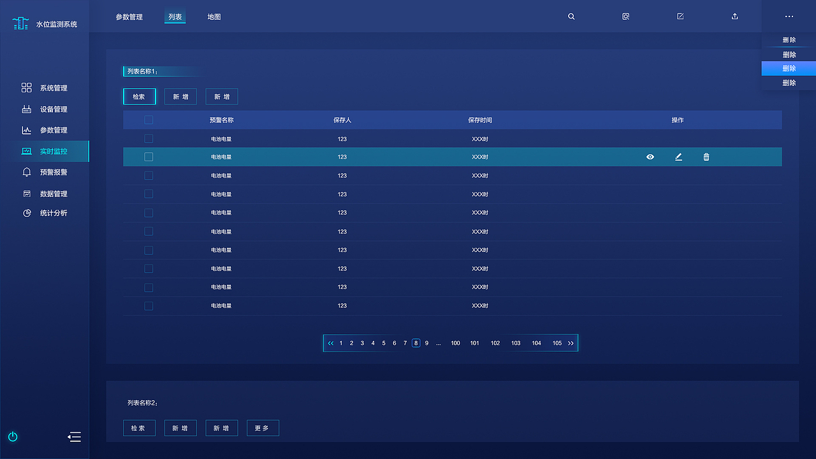
Task: Go to page 101 in pagination
Action: click(474, 343)
